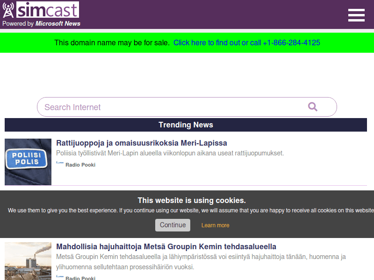
Task: Click 'This domain name may be for sale' text
Action: [x=112, y=43]
